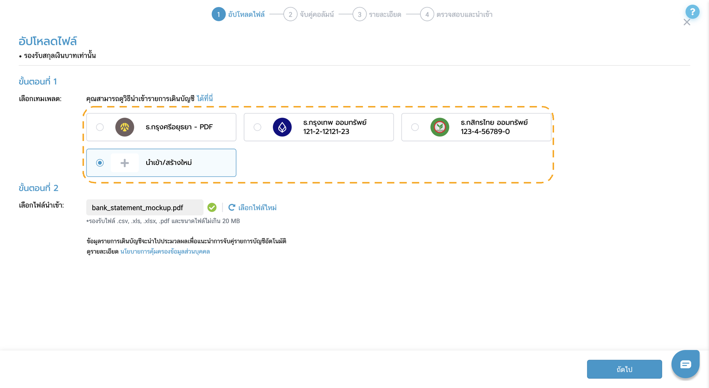Open the help question mark icon
The height and width of the screenshot is (388, 709).
click(692, 12)
